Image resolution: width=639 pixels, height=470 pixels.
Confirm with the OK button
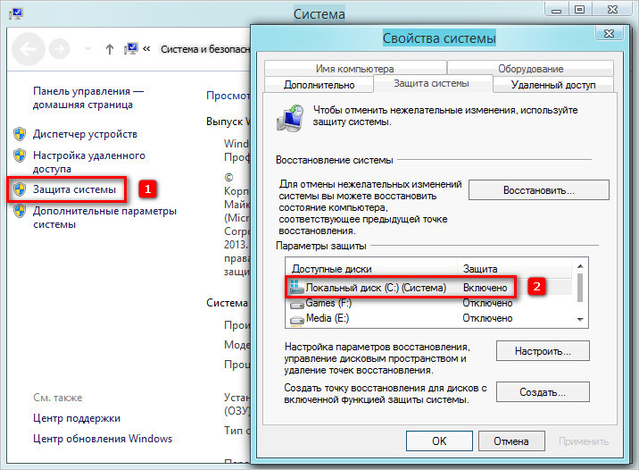(x=438, y=441)
